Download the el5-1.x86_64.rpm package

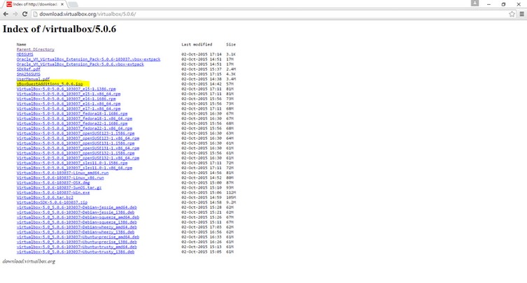click(69, 94)
